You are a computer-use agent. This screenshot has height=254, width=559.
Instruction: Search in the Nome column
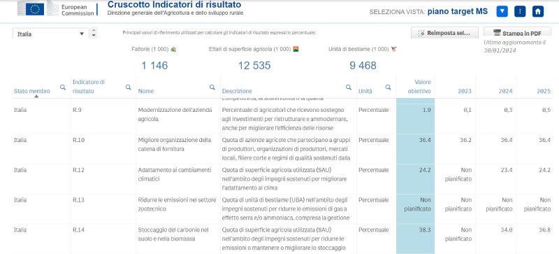pyautogui.click(x=212, y=87)
